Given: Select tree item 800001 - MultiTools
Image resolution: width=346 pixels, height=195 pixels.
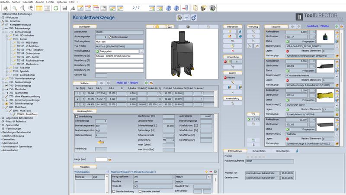Looking at the screenshot, I should pos(27,114).
